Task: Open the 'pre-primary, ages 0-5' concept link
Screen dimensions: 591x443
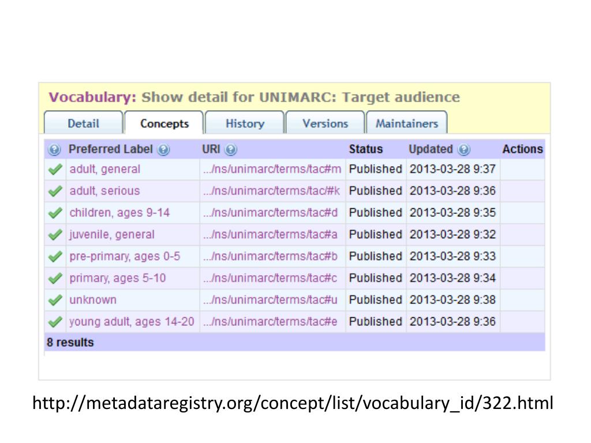Action: [125, 257]
